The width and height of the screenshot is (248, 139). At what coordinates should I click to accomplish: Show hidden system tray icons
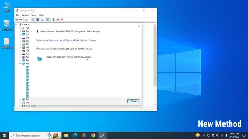click(204, 136)
